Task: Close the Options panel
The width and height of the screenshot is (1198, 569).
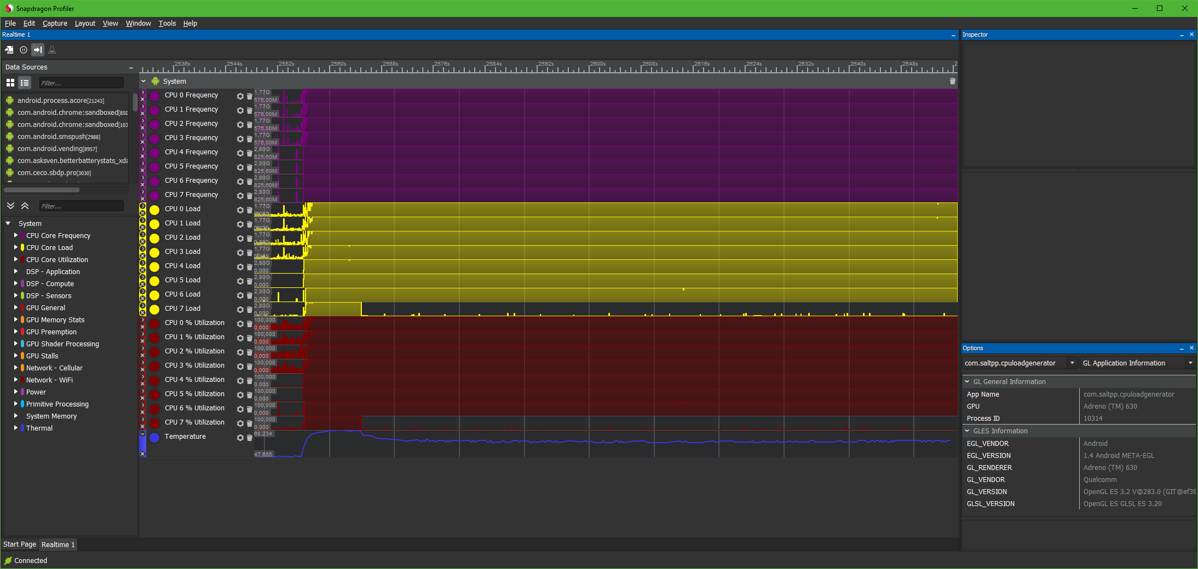Action: coord(1191,348)
